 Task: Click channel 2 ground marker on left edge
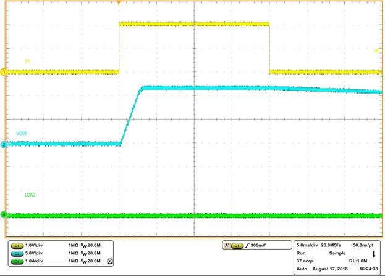(3, 145)
